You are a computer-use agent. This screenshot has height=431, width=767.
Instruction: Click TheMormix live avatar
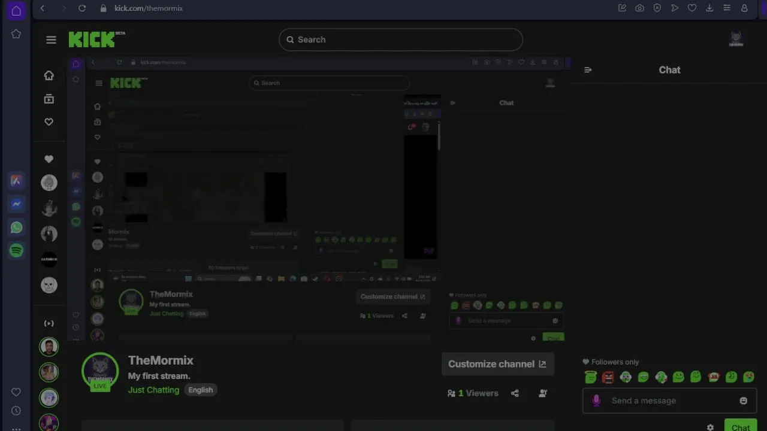(x=100, y=371)
